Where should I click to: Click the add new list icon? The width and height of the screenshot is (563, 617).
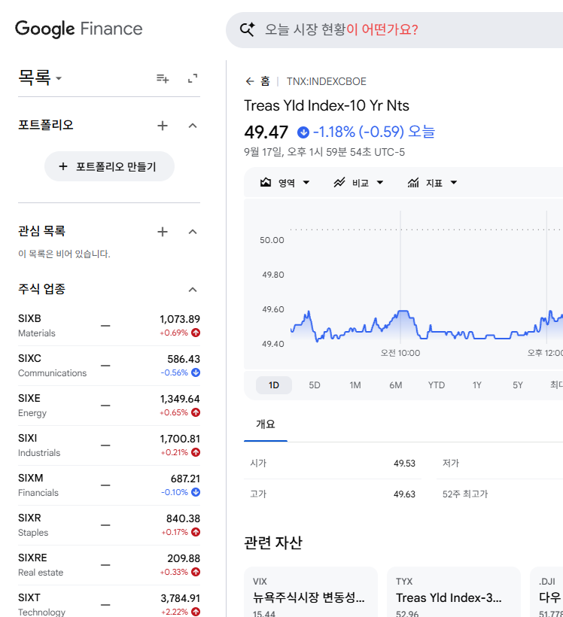coord(163,79)
